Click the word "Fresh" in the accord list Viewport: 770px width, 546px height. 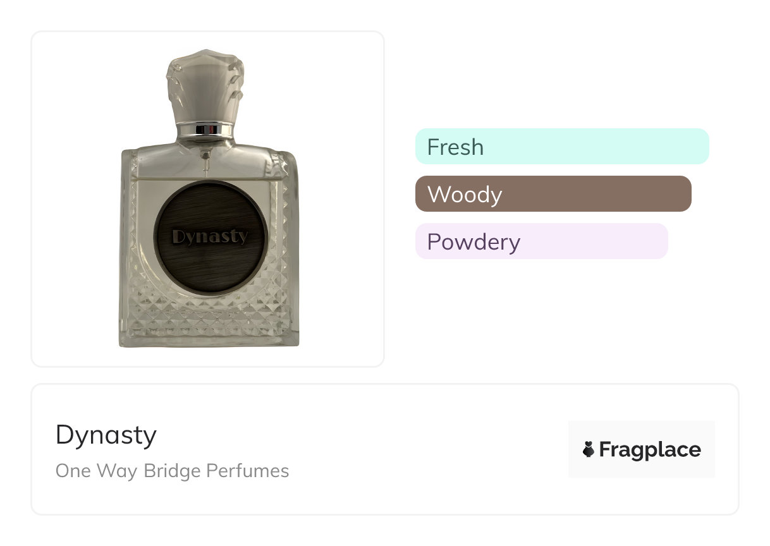coord(455,147)
